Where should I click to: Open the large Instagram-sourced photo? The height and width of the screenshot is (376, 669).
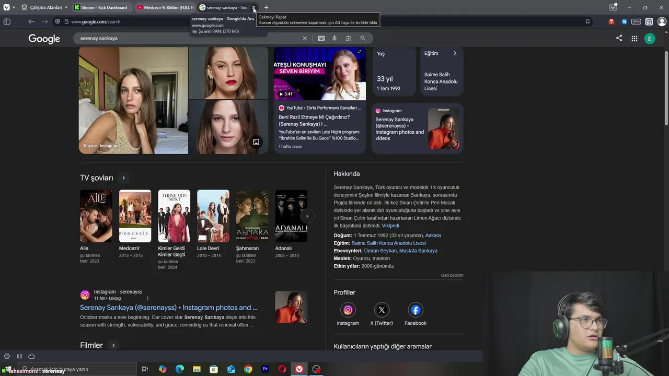pyautogui.click(x=133, y=100)
